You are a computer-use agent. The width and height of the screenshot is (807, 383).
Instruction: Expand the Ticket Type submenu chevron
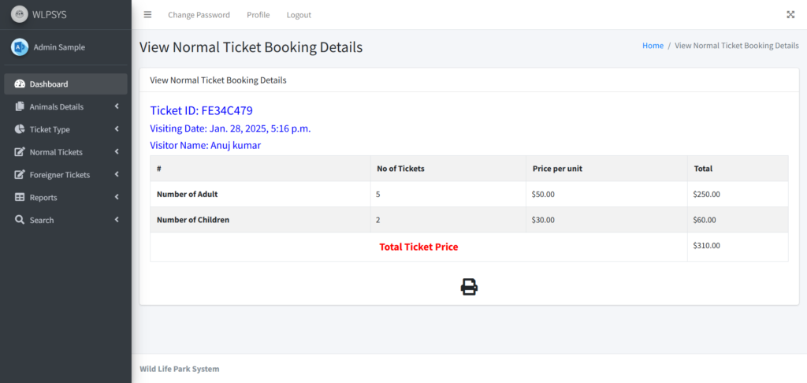pyautogui.click(x=117, y=128)
